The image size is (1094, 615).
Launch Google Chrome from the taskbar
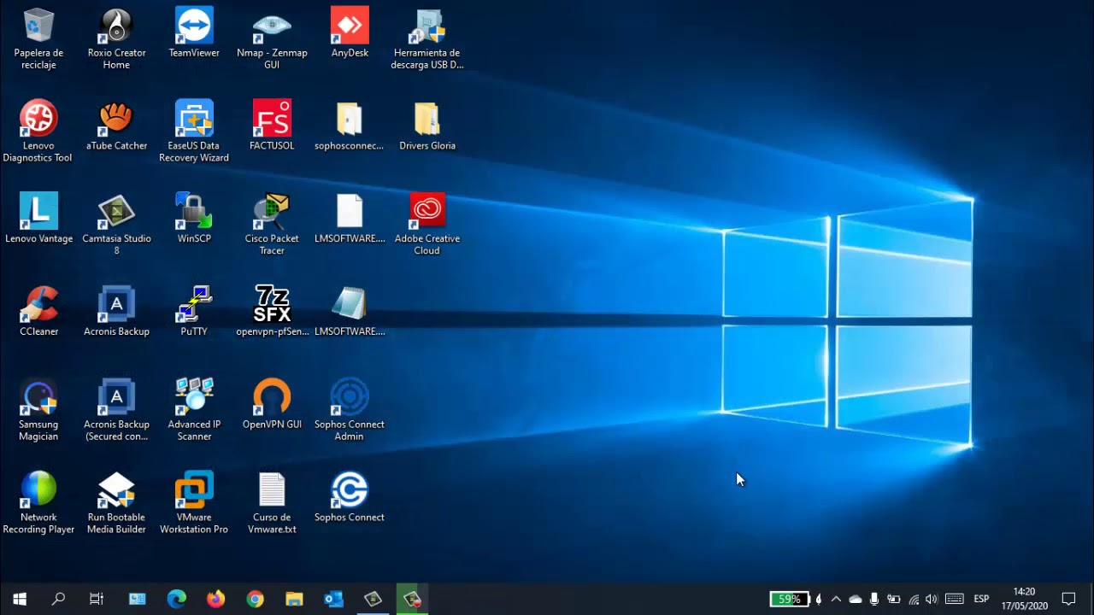pyautogui.click(x=255, y=599)
